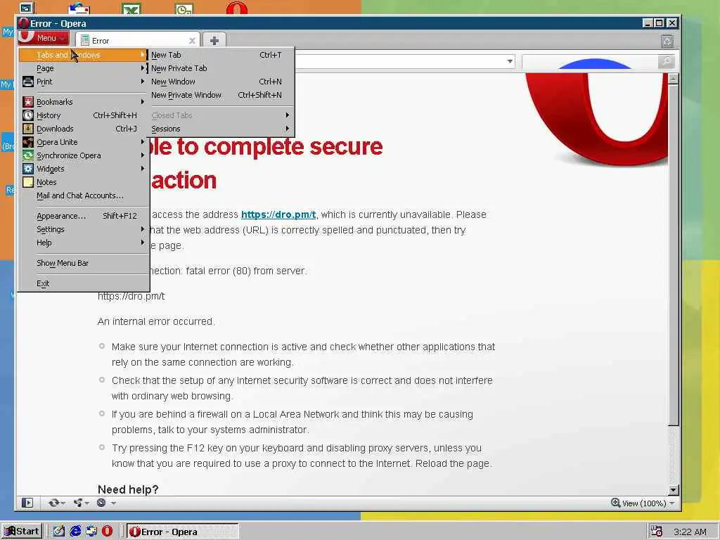Expand the Page submenu

coord(84,68)
